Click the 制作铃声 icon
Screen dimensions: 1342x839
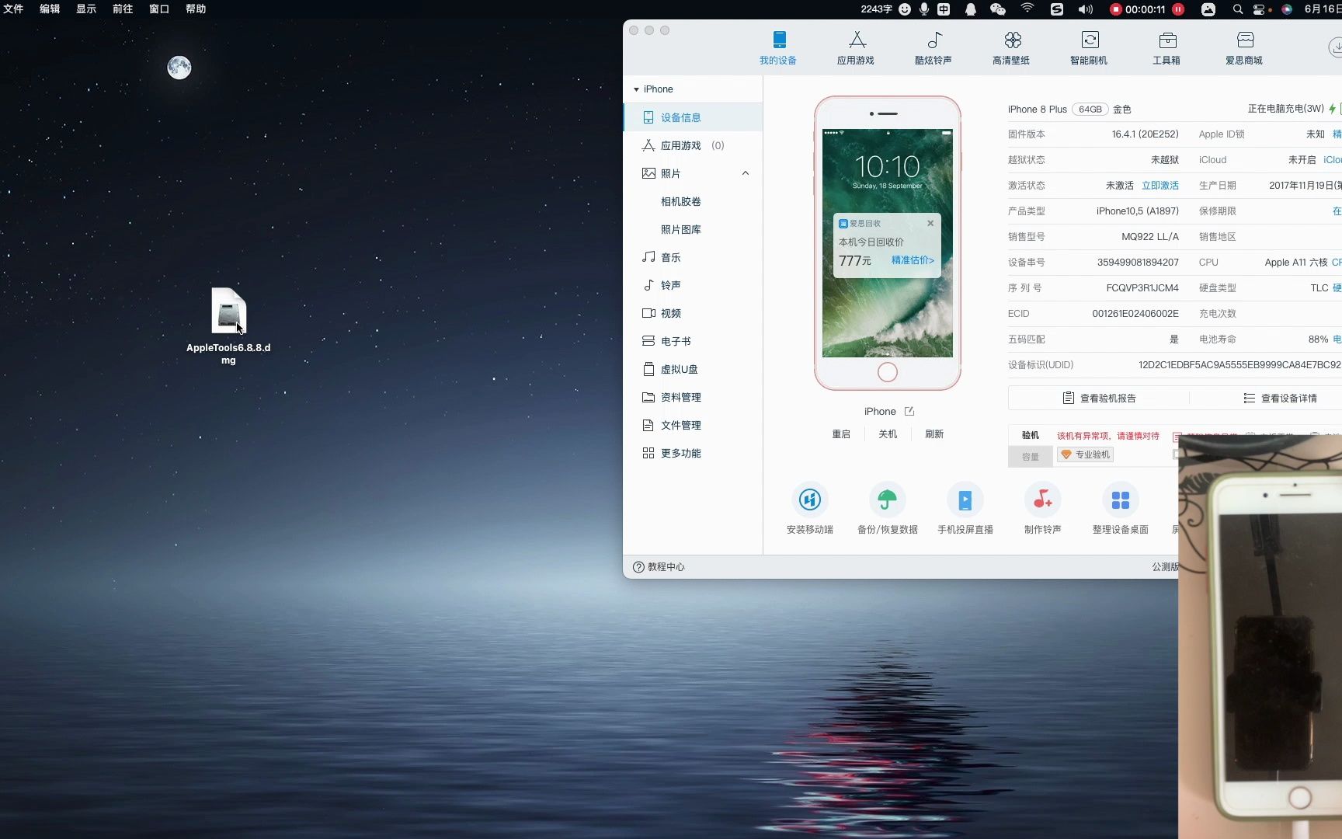coord(1043,500)
